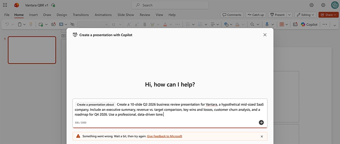Click the Bold formatting icon

click(x=145, y=24)
